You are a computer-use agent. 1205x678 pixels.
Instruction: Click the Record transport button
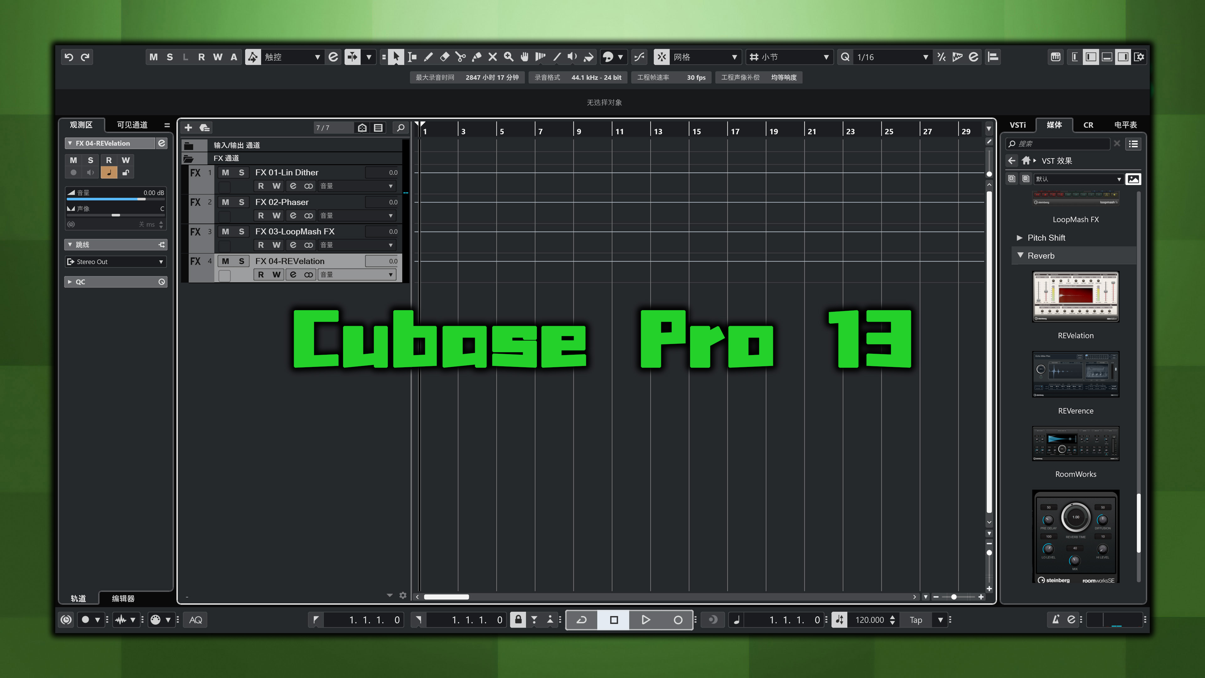(677, 620)
